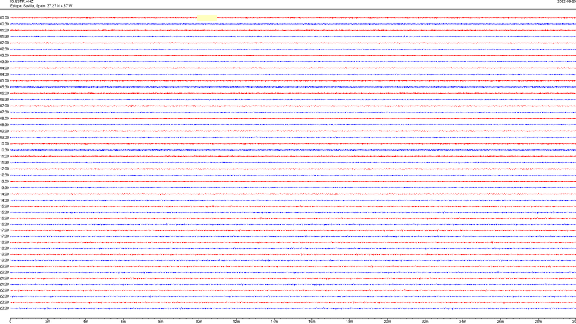Select the 19:00 row time label

(x=4, y=254)
